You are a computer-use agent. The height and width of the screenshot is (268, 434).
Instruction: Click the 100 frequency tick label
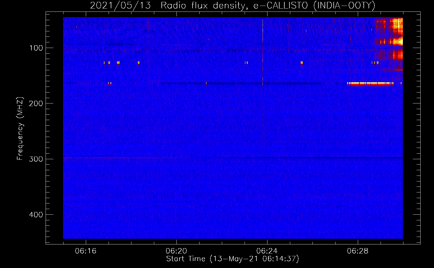tap(36, 48)
